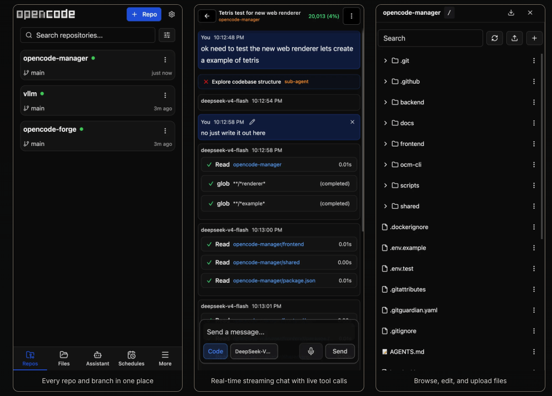Viewport: 552px width, 396px height.
Task: Open options for .env.example file
Action: pos(534,248)
